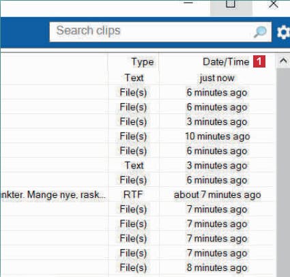
Task: Select the File(s) clip from 3 minutes ago
Action: click(136, 121)
